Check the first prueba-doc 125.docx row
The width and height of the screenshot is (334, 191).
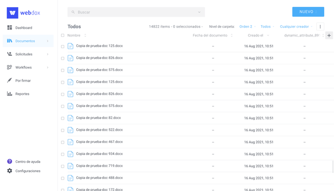63,47
